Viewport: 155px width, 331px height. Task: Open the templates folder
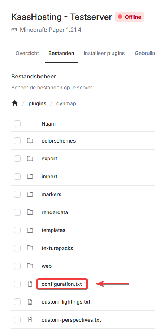53,230
